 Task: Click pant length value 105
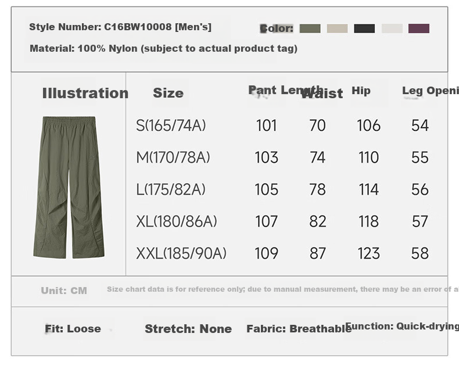click(x=266, y=189)
